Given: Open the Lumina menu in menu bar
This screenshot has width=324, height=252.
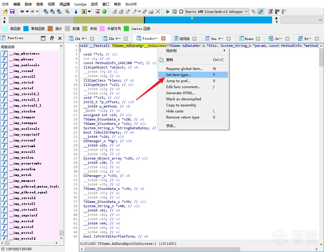Looking at the screenshot, I should point(80,4).
